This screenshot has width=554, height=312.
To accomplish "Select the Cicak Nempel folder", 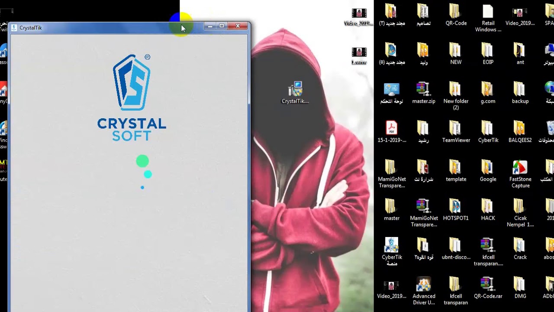I will [520, 213].
